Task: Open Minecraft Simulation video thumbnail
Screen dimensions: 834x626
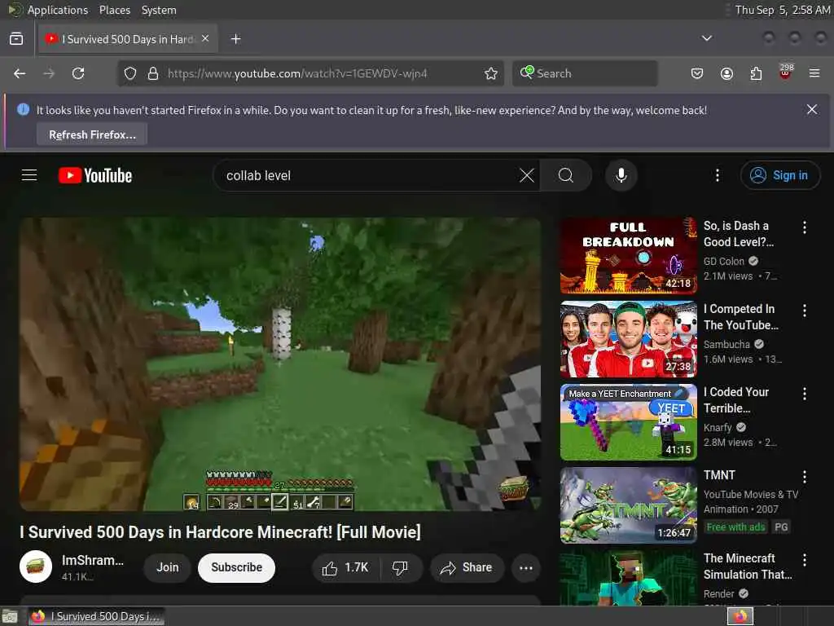Action: click(x=628, y=578)
